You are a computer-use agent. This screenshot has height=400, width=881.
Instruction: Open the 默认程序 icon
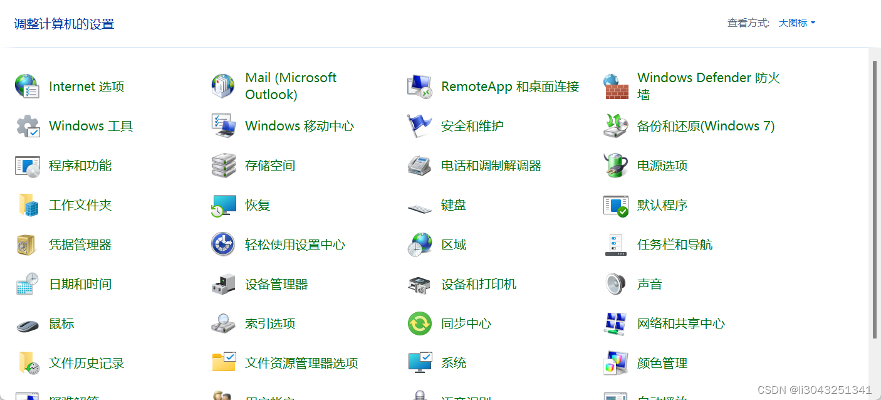[615, 205]
